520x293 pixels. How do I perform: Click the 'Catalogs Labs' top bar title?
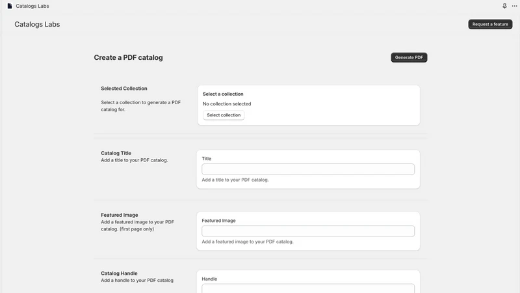point(32,6)
